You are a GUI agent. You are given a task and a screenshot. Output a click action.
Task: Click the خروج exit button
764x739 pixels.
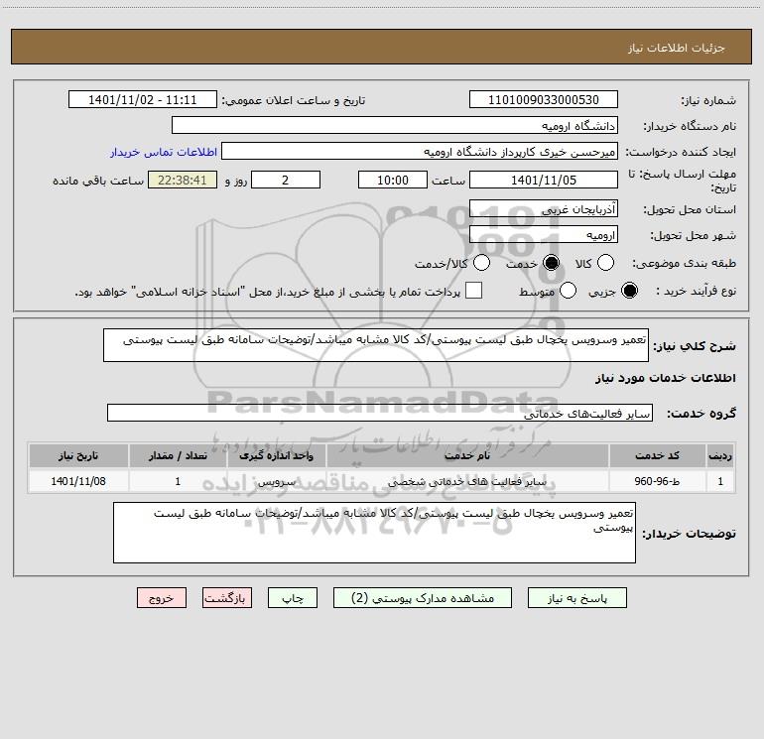point(162,598)
